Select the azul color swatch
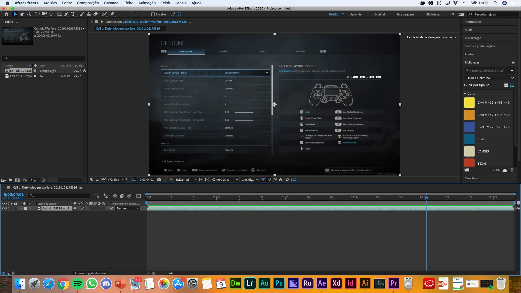521x293 pixels. coord(469,139)
